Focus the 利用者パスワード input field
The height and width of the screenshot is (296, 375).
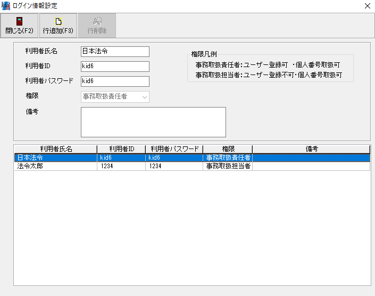pos(115,81)
